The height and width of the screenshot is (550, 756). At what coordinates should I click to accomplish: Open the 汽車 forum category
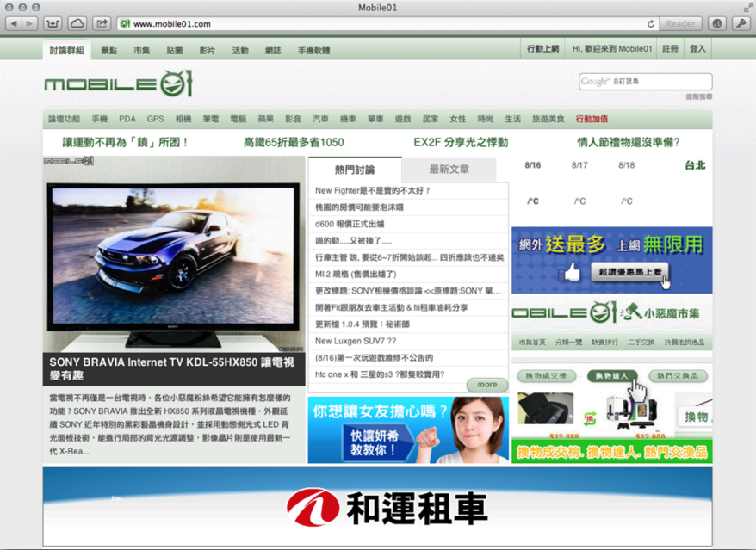click(320, 119)
